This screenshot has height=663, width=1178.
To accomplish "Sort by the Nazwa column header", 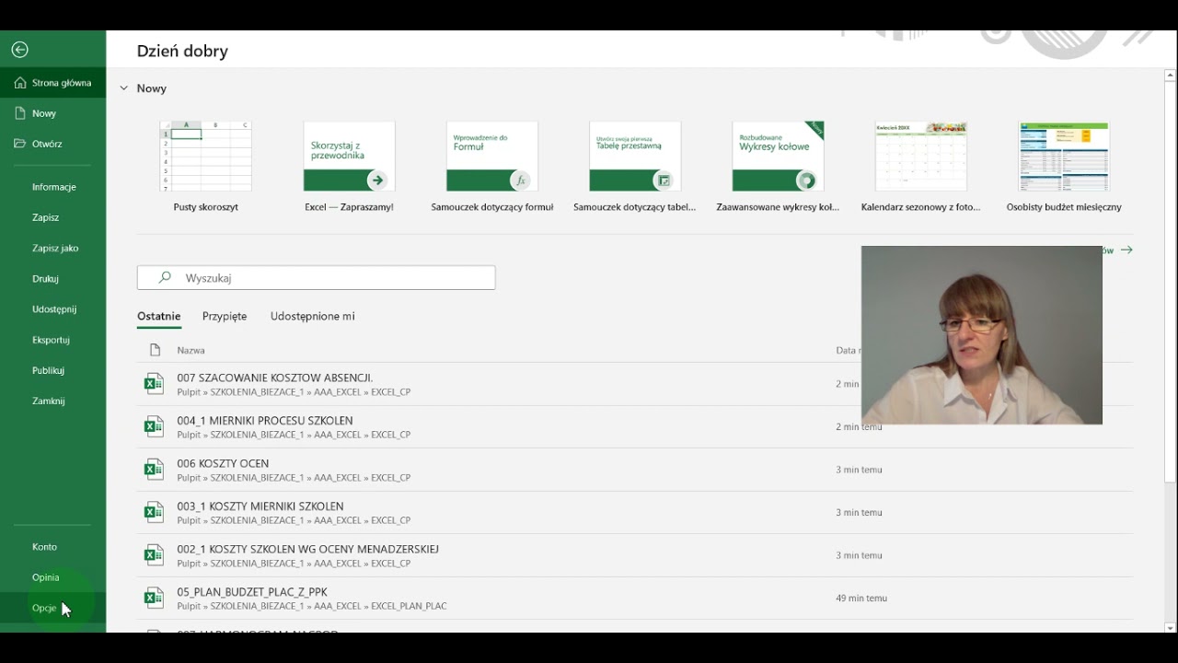I will click(191, 350).
